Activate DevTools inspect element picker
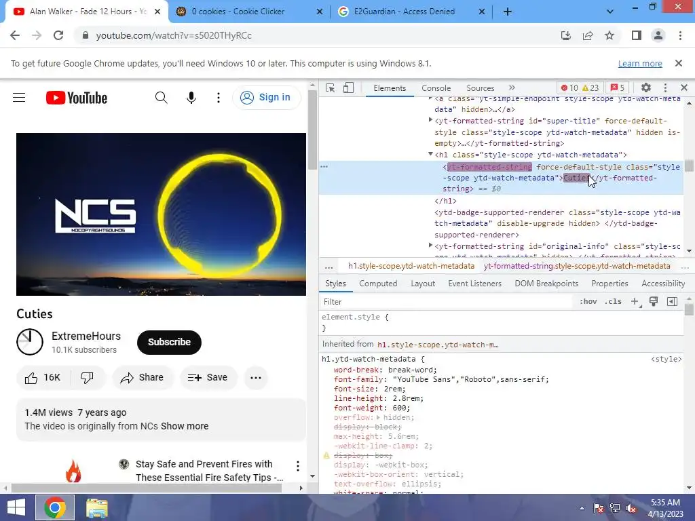695x521 pixels. [331, 88]
